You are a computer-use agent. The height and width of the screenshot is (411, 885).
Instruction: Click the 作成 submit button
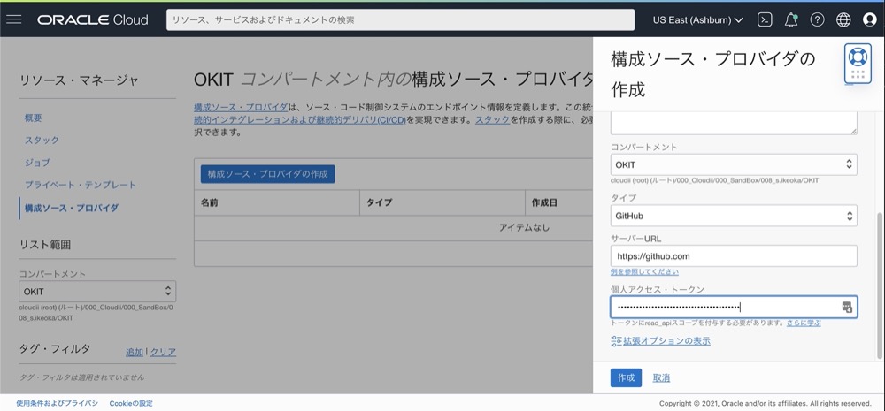tap(626, 377)
